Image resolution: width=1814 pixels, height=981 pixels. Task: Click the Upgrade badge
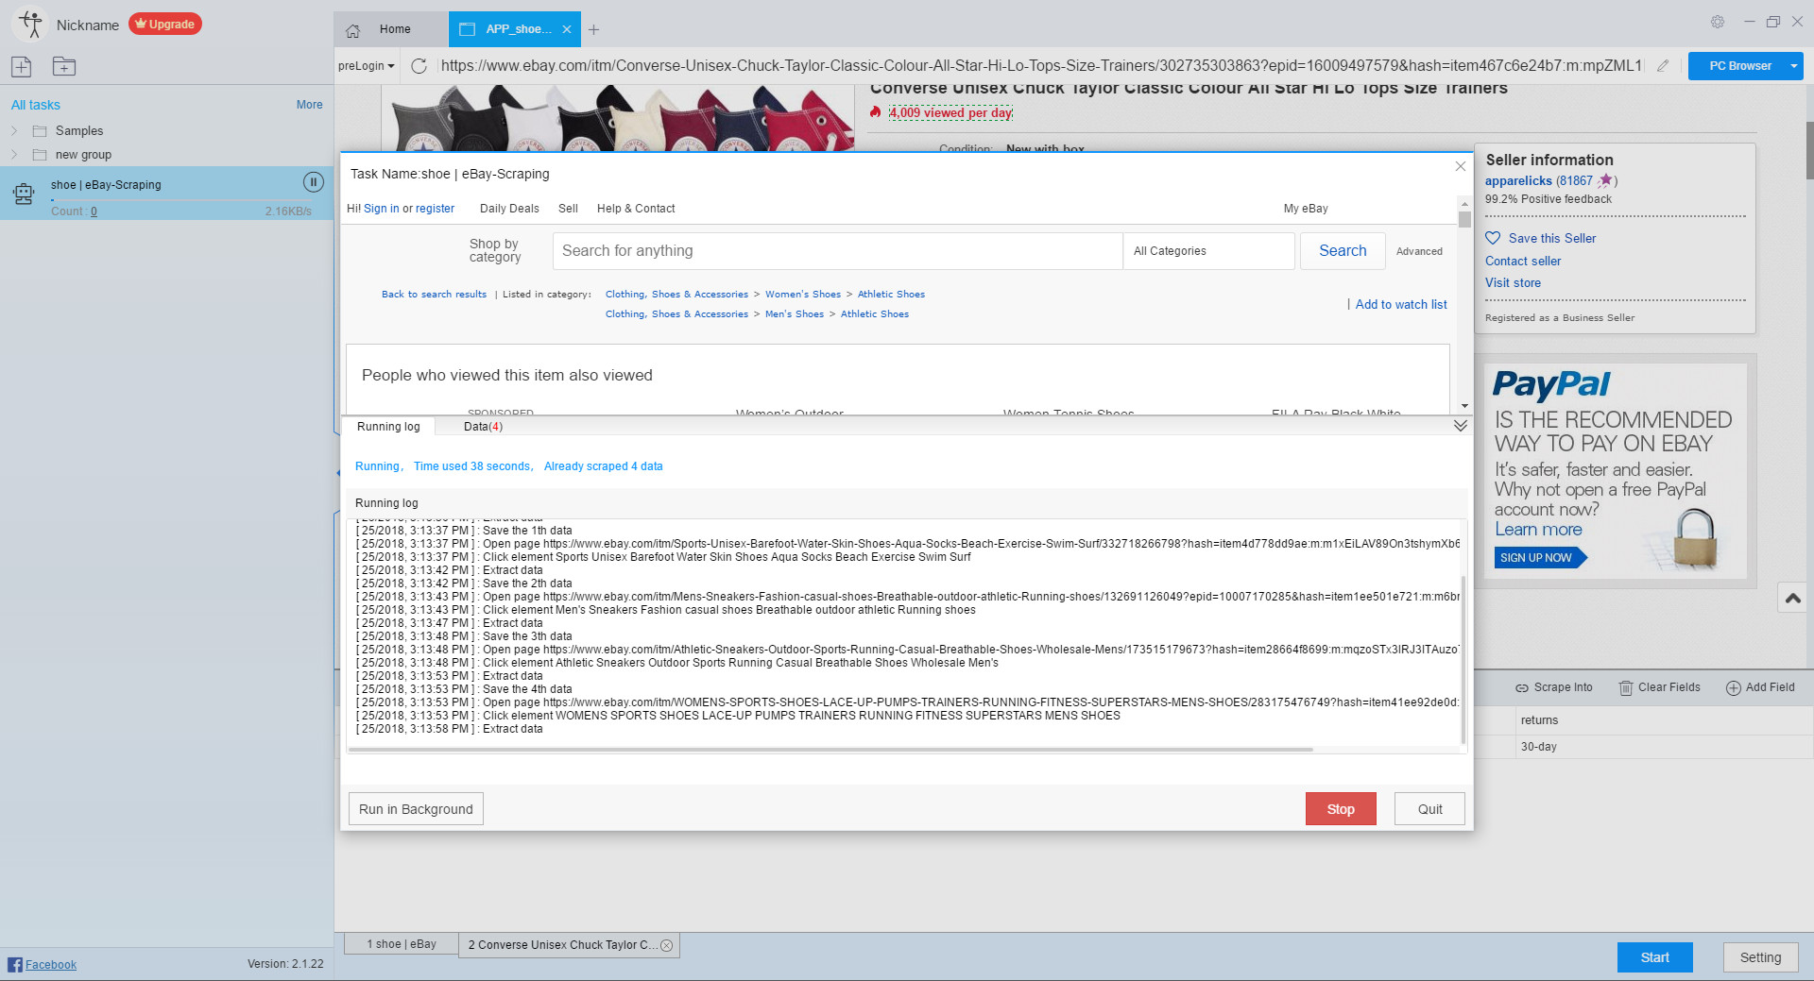[165, 25]
